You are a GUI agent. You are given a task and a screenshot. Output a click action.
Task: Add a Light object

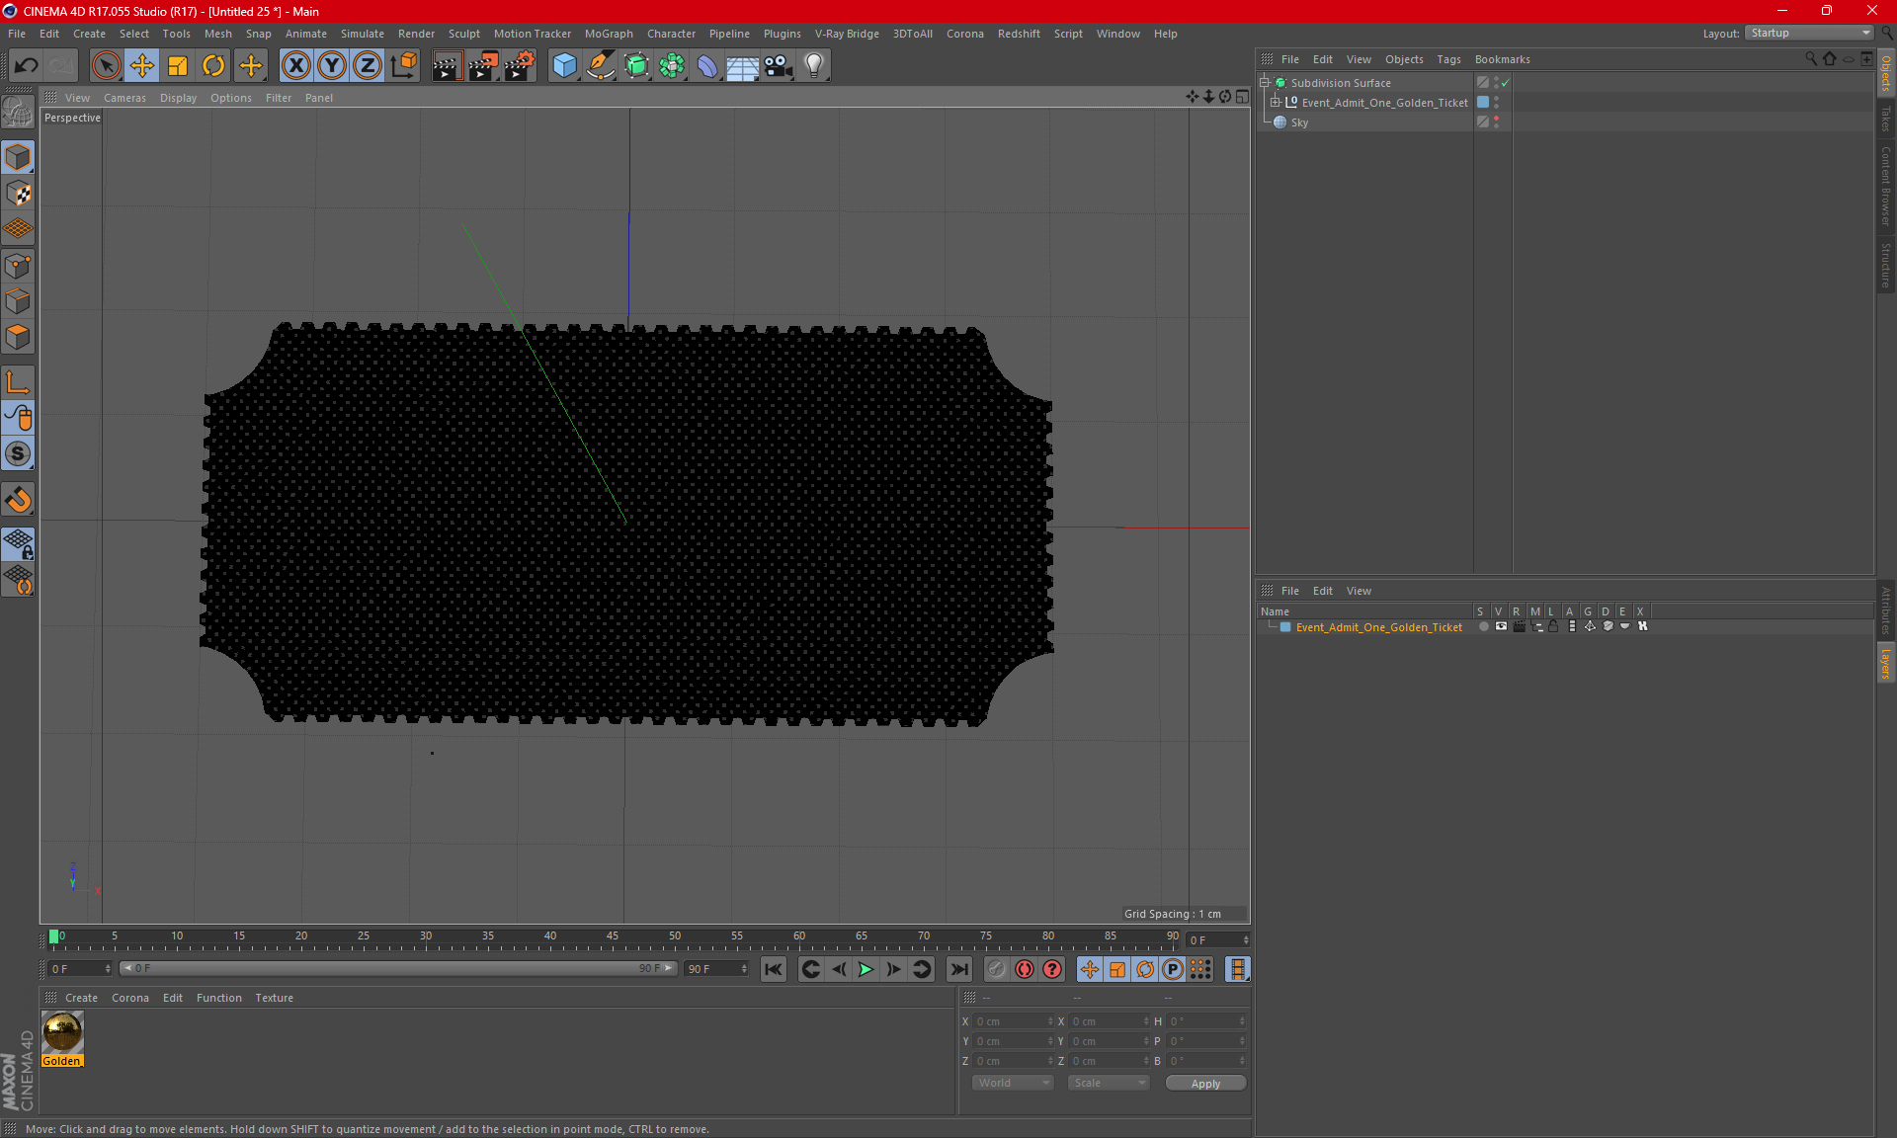814,66
